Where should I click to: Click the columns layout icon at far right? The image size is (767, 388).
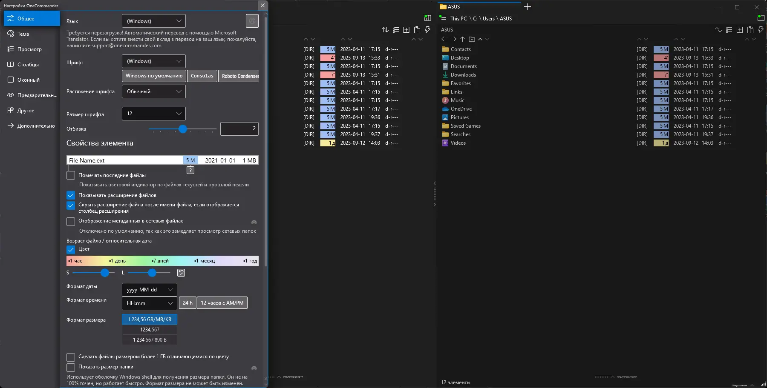click(x=761, y=18)
